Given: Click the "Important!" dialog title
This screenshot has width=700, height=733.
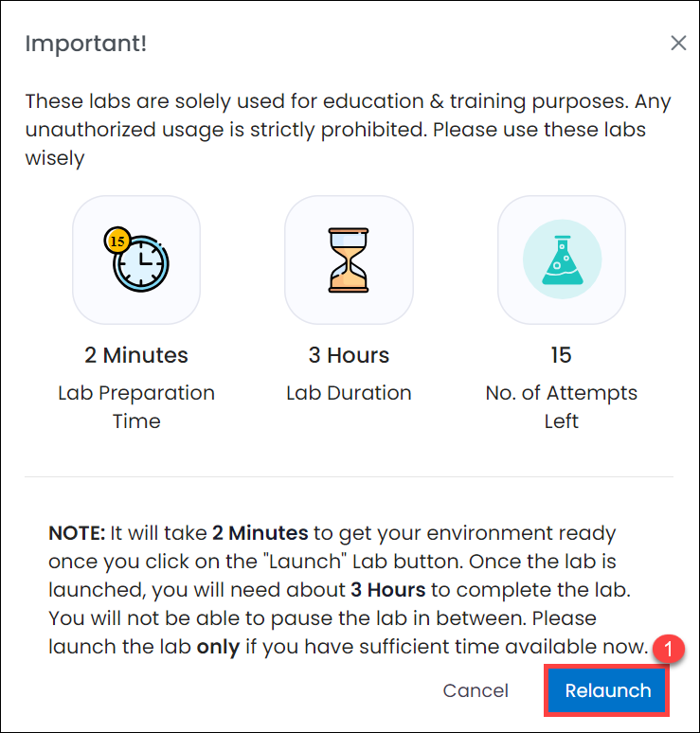Looking at the screenshot, I should (x=86, y=44).
